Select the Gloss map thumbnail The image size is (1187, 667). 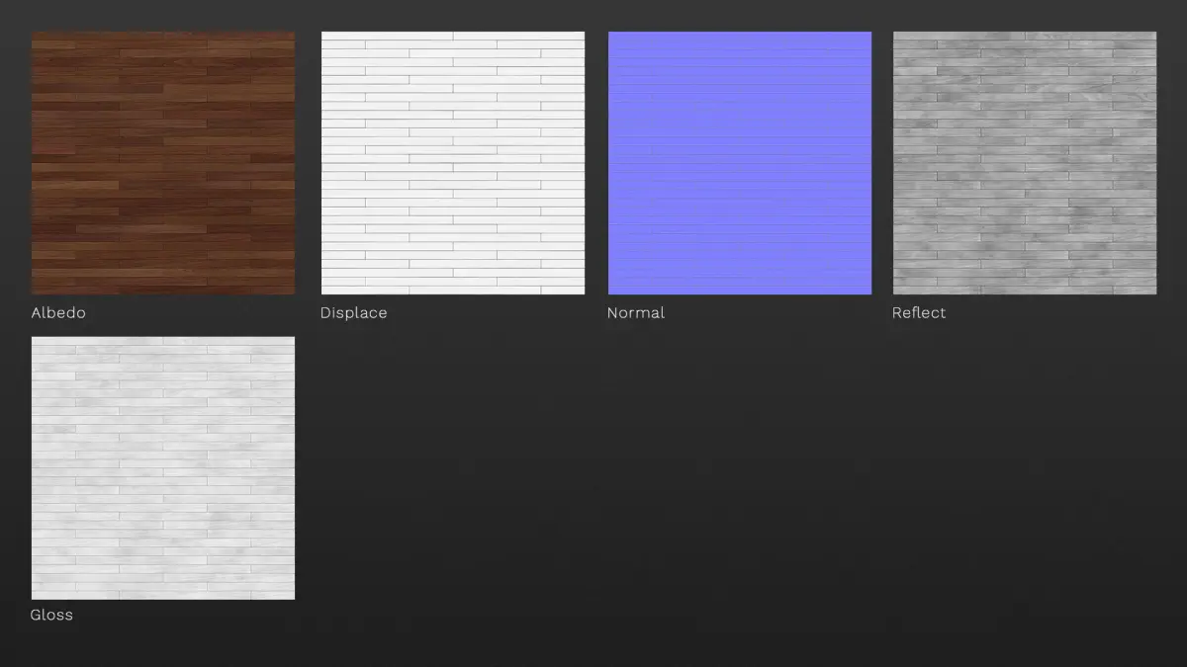(163, 468)
